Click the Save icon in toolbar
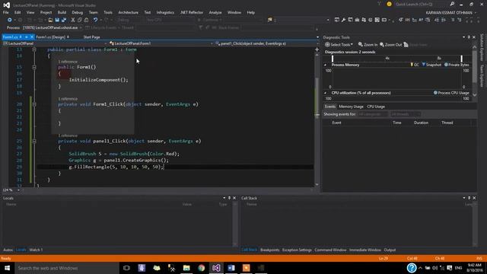This screenshot has height=274, width=487. (57, 20)
